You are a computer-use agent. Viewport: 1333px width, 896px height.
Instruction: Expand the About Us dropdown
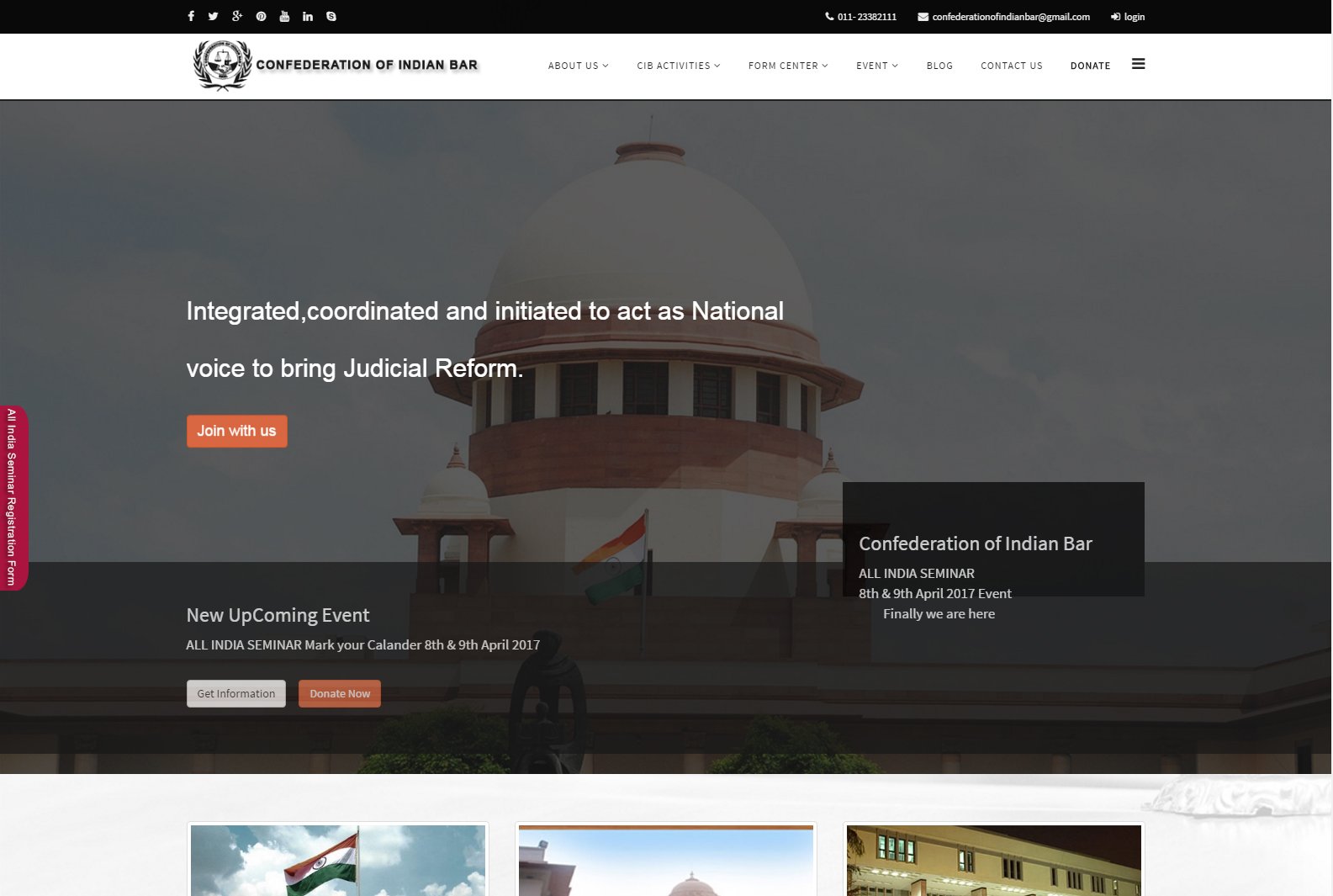(x=578, y=66)
